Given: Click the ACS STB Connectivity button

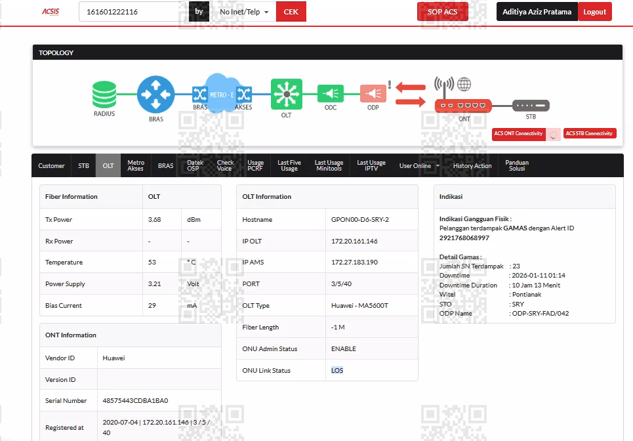Looking at the screenshot, I should [589, 133].
